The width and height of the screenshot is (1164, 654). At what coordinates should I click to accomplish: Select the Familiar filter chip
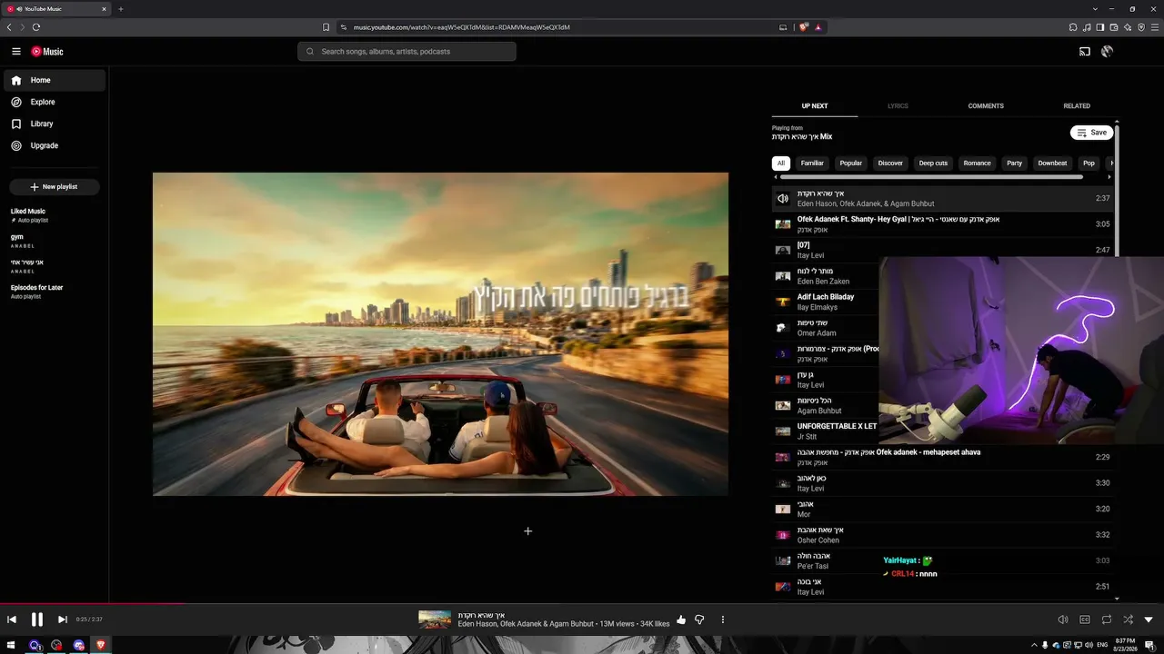click(x=812, y=163)
